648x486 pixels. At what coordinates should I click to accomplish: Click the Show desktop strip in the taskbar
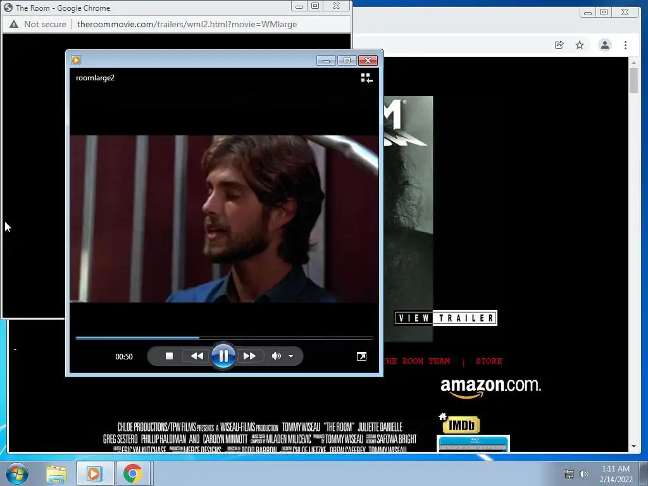click(x=644, y=473)
